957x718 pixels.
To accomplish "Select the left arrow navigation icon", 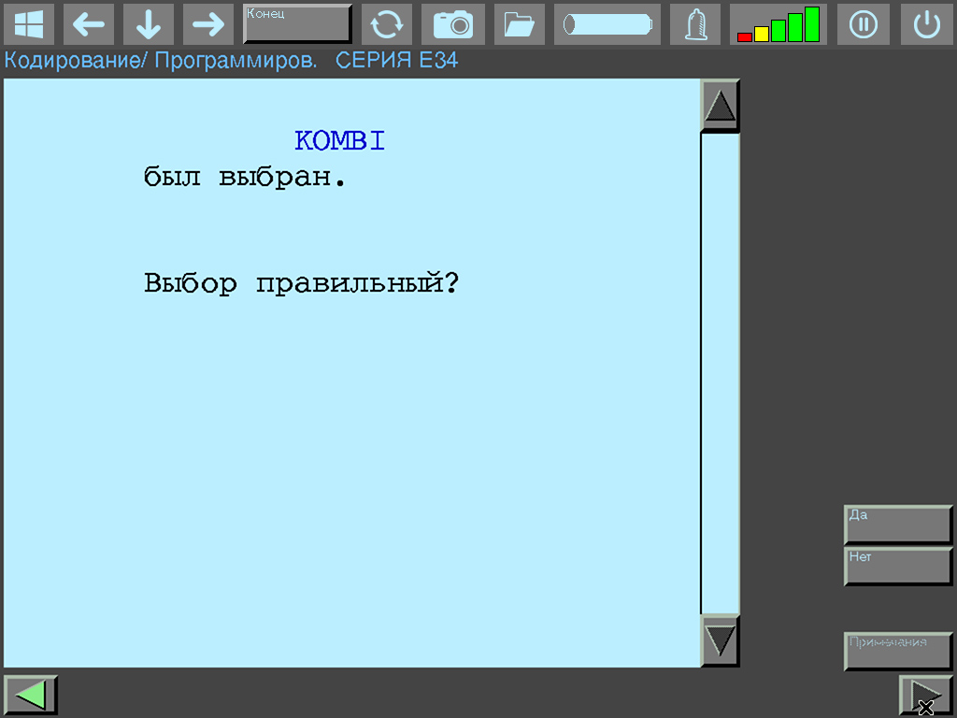I will [x=89, y=24].
